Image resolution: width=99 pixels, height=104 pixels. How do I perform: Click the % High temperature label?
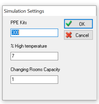point(29,46)
